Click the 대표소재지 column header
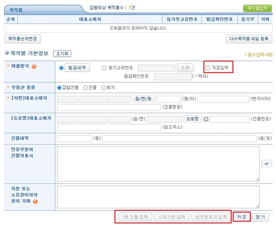The image size is (276, 225). [90, 19]
